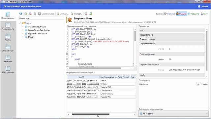The width and height of the screenshot is (211, 119).
Task: Click the Текущая страница parameter header
Action: coord(172,43)
